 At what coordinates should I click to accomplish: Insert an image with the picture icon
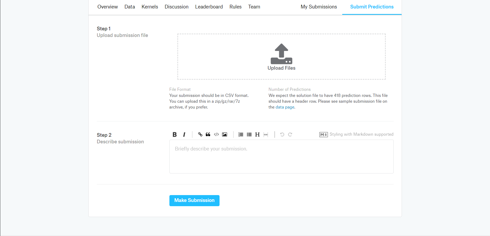tap(225, 134)
